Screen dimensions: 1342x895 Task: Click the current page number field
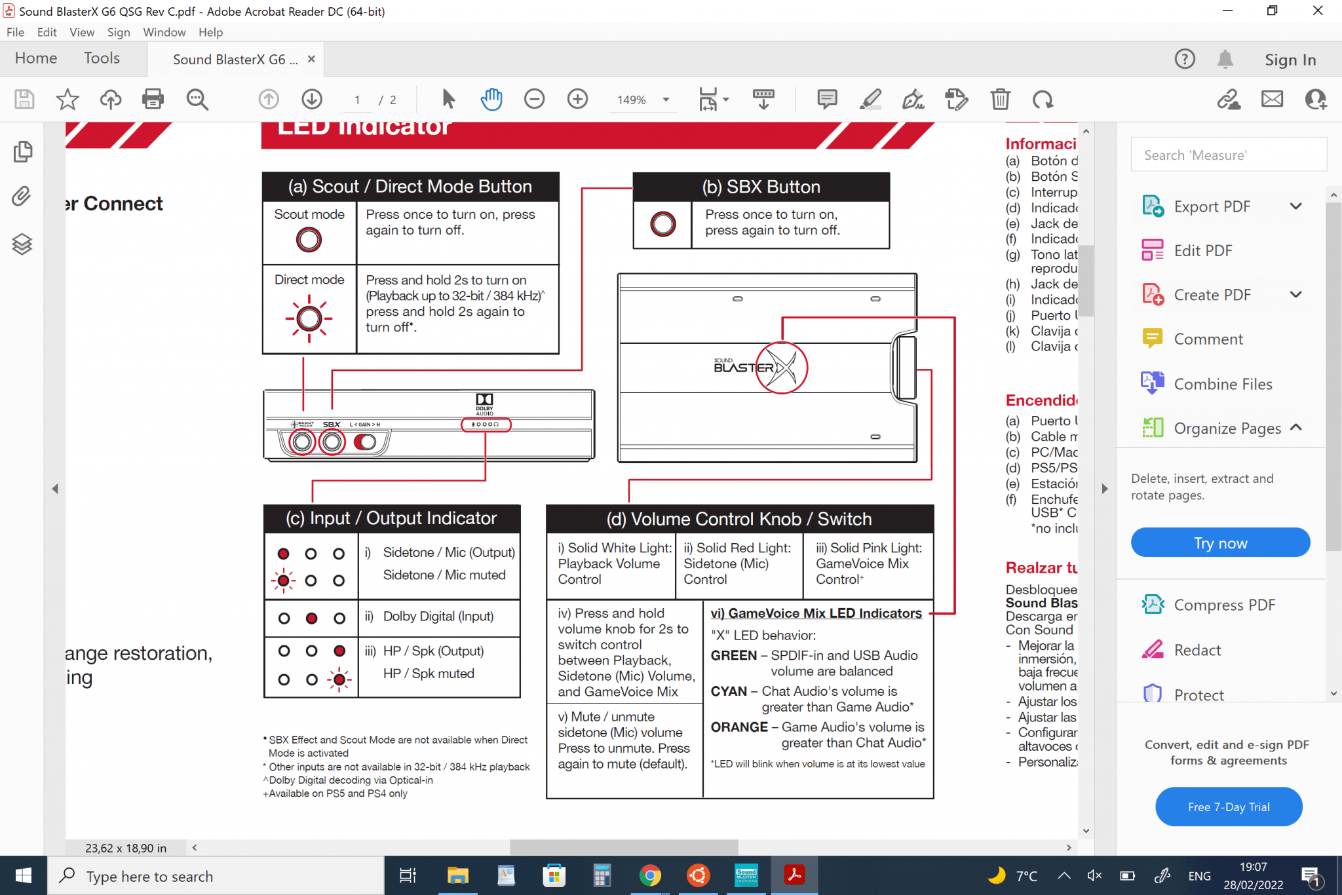(x=358, y=100)
